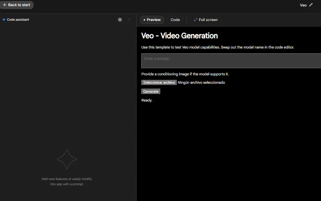This screenshot has height=201, width=321.
Task: Click the Veo app name in header
Action: [x=303, y=5]
